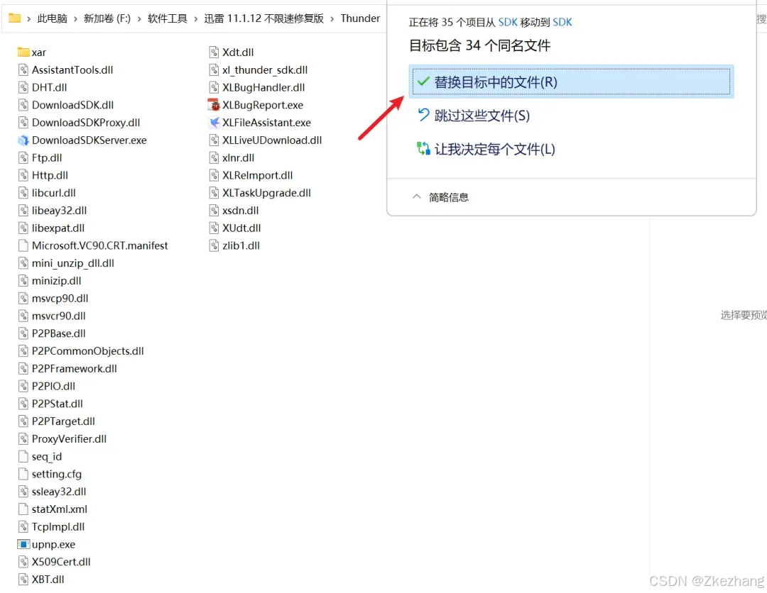Screen dimensions: 767x593
Task: Click the XBT.dll file icon
Action: coord(23,580)
